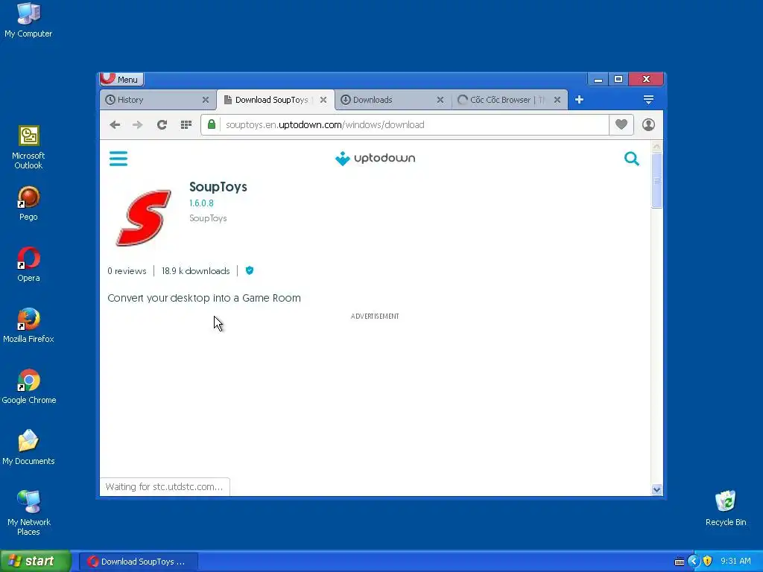Viewport: 763px width, 572px height.
Task: Reload the page
Action: pos(162,125)
